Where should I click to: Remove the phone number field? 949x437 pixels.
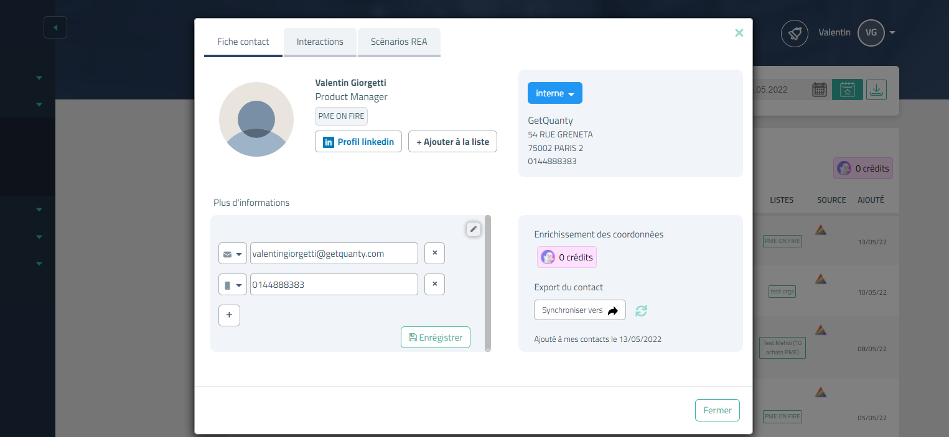pos(434,285)
